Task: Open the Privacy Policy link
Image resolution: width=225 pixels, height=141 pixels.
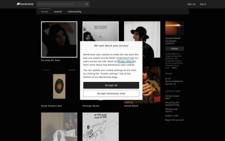Action: (x=126, y=61)
